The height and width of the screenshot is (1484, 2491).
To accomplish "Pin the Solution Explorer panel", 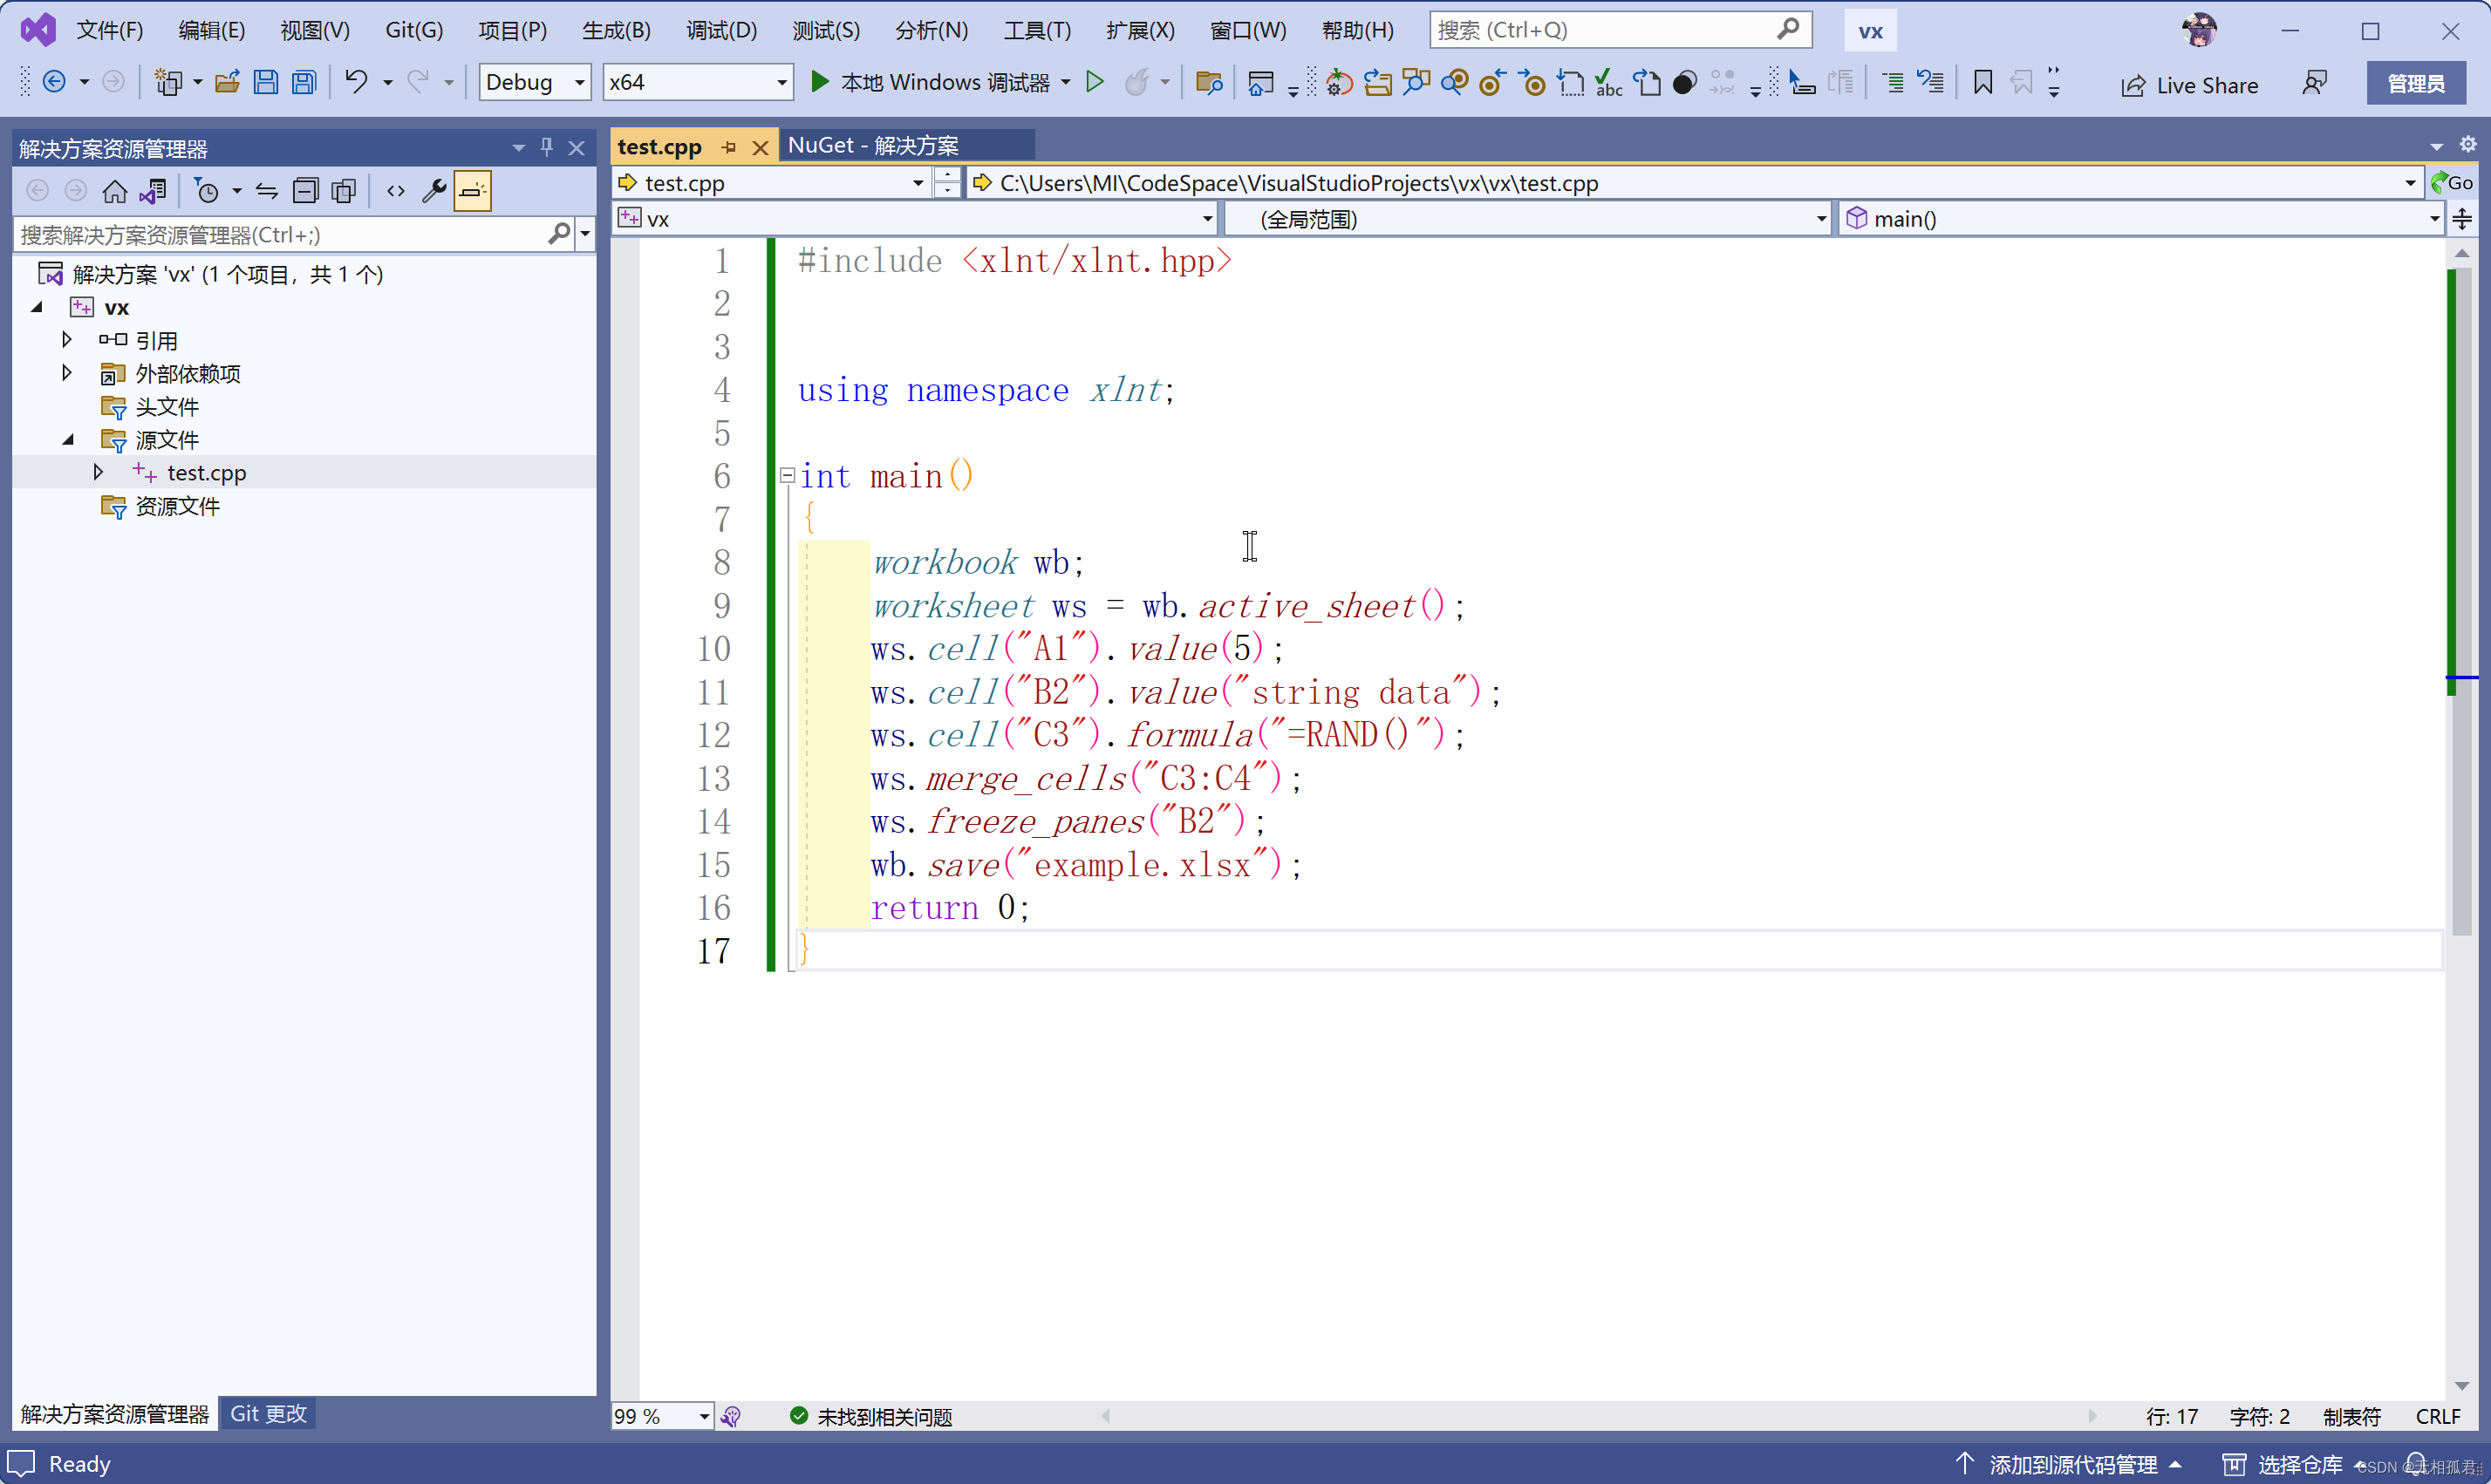I will click(547, 148).
